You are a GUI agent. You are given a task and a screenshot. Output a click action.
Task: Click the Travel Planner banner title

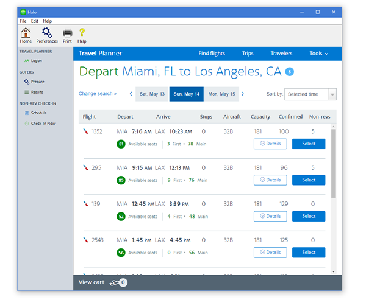click(x=100, y=54)
